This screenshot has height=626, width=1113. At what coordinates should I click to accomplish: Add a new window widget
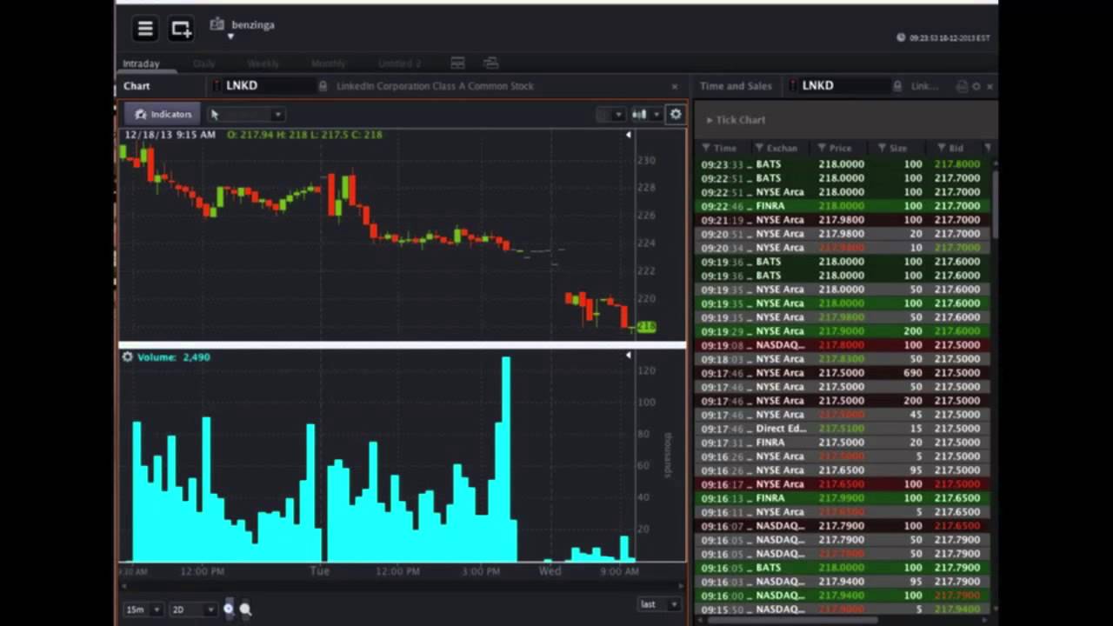tap(181, 29)
